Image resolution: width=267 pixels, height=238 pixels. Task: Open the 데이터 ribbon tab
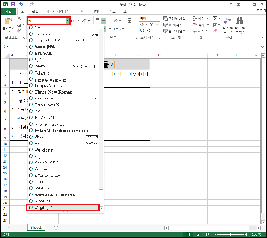[97, 12]
